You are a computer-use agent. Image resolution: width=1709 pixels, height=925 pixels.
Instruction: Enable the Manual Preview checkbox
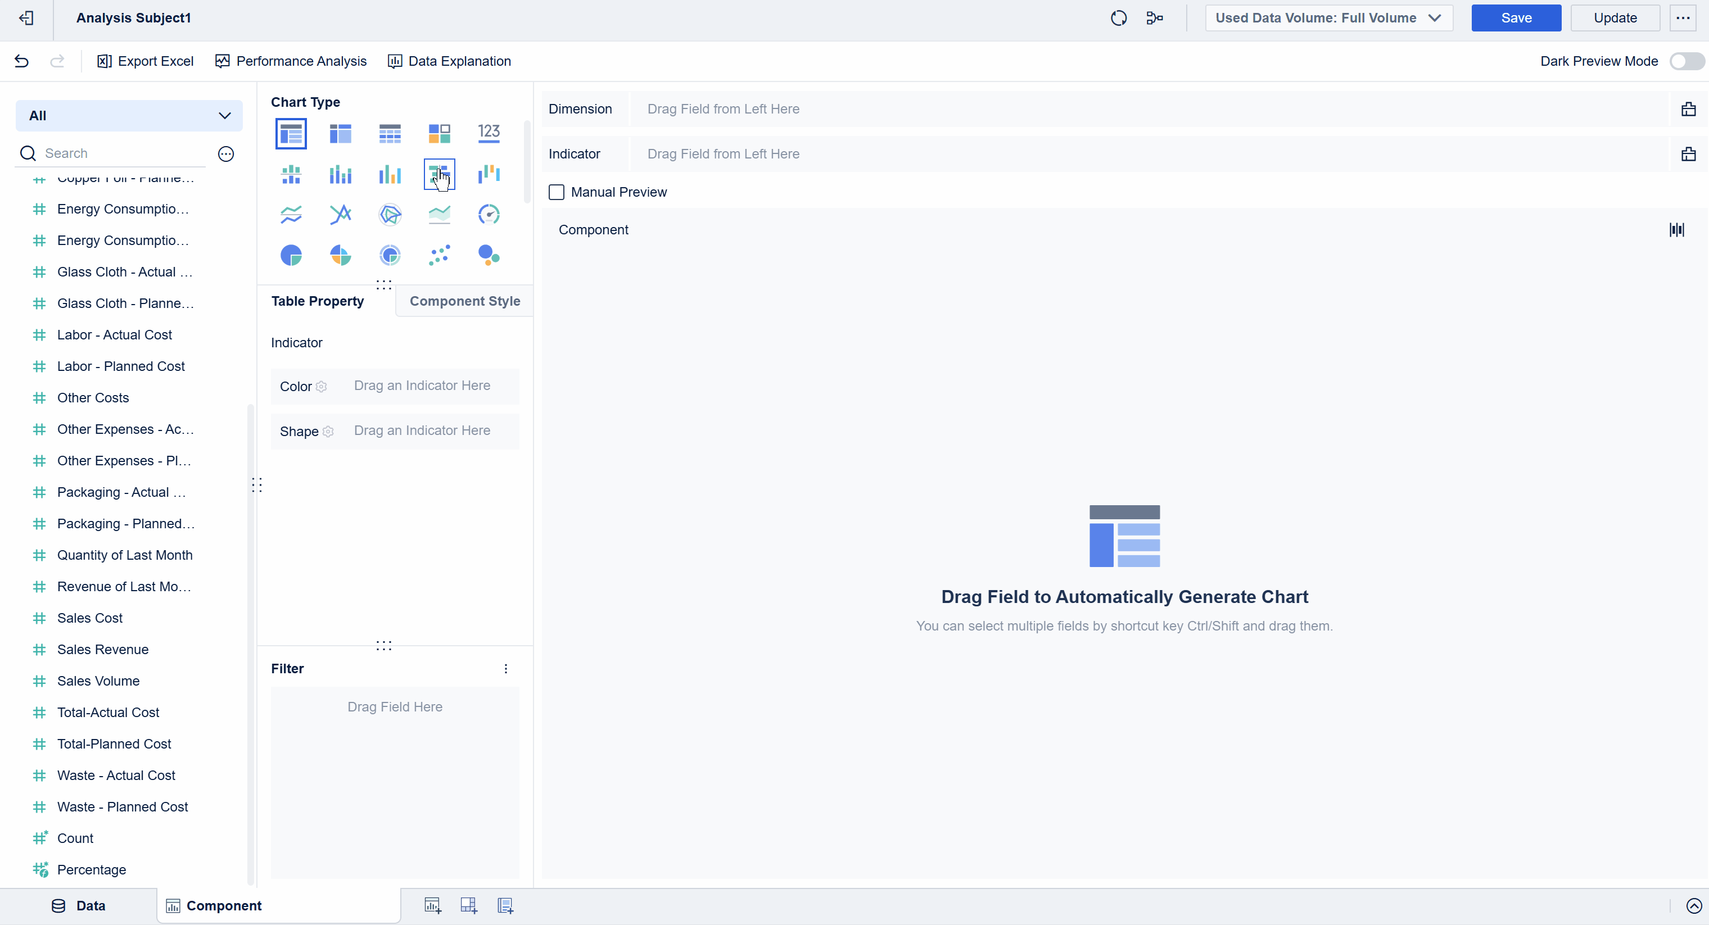coord(557,192)
